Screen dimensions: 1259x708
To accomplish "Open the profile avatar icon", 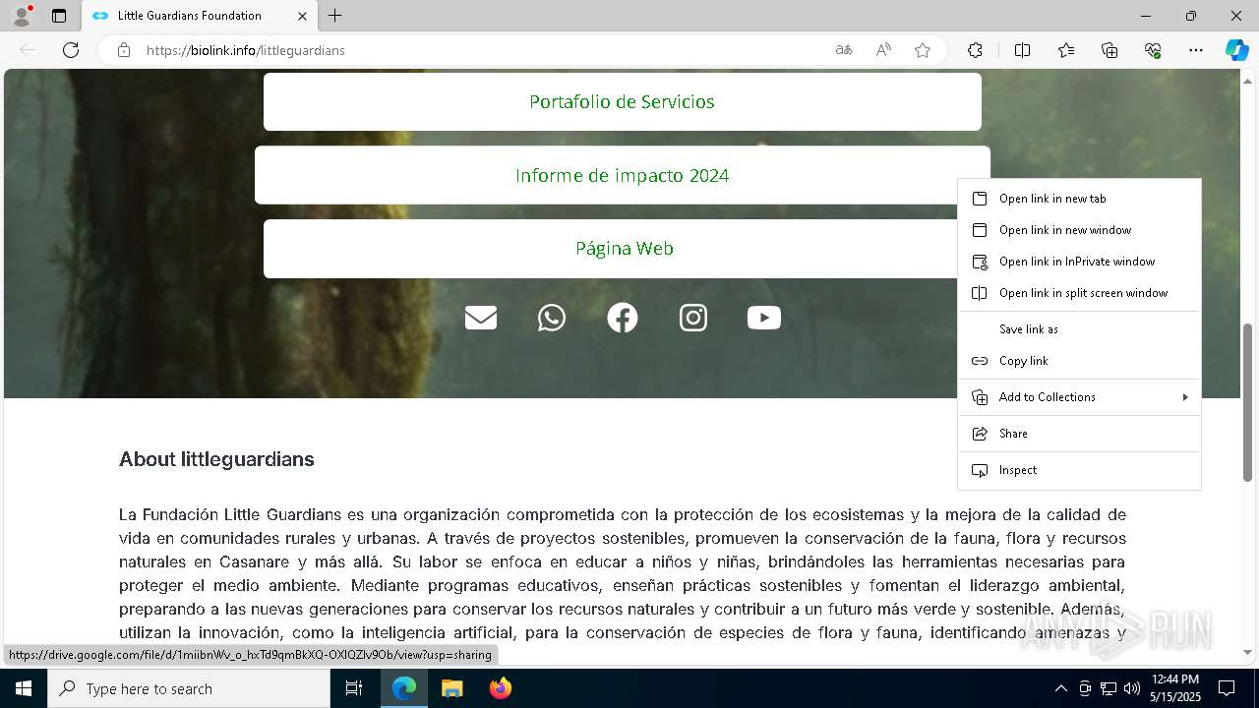I will 22,16.
